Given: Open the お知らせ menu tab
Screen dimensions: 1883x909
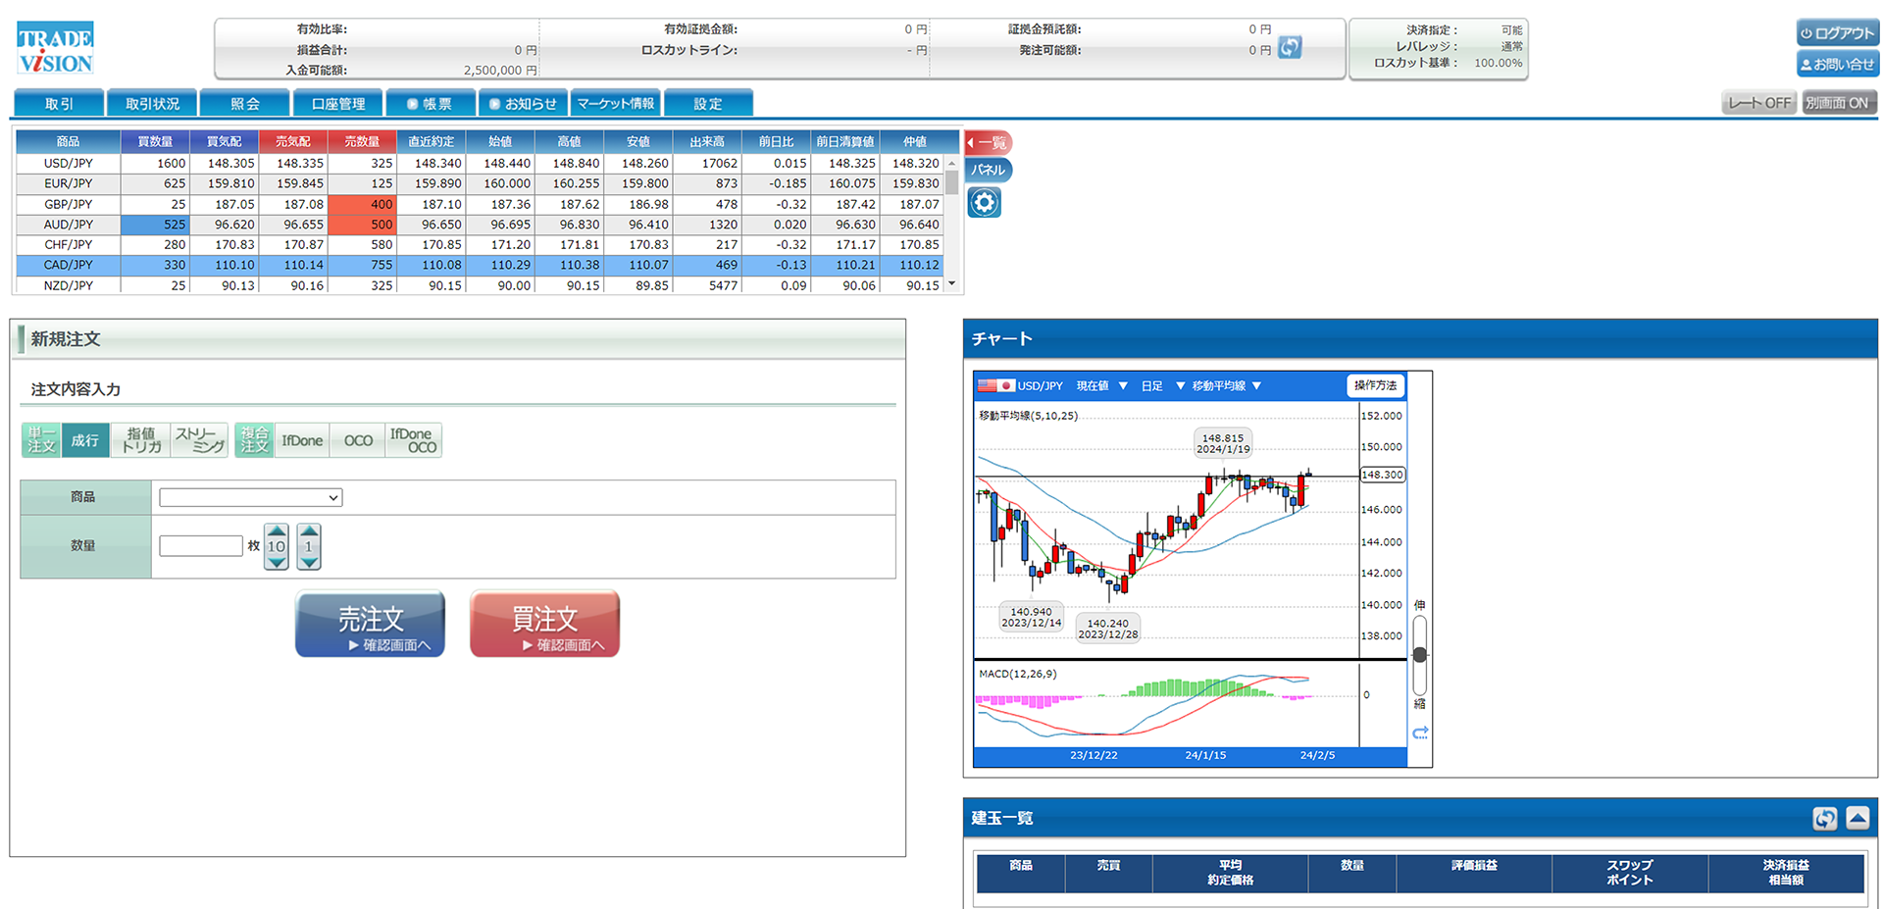Looking at the screenshot, I should (523, 103).
